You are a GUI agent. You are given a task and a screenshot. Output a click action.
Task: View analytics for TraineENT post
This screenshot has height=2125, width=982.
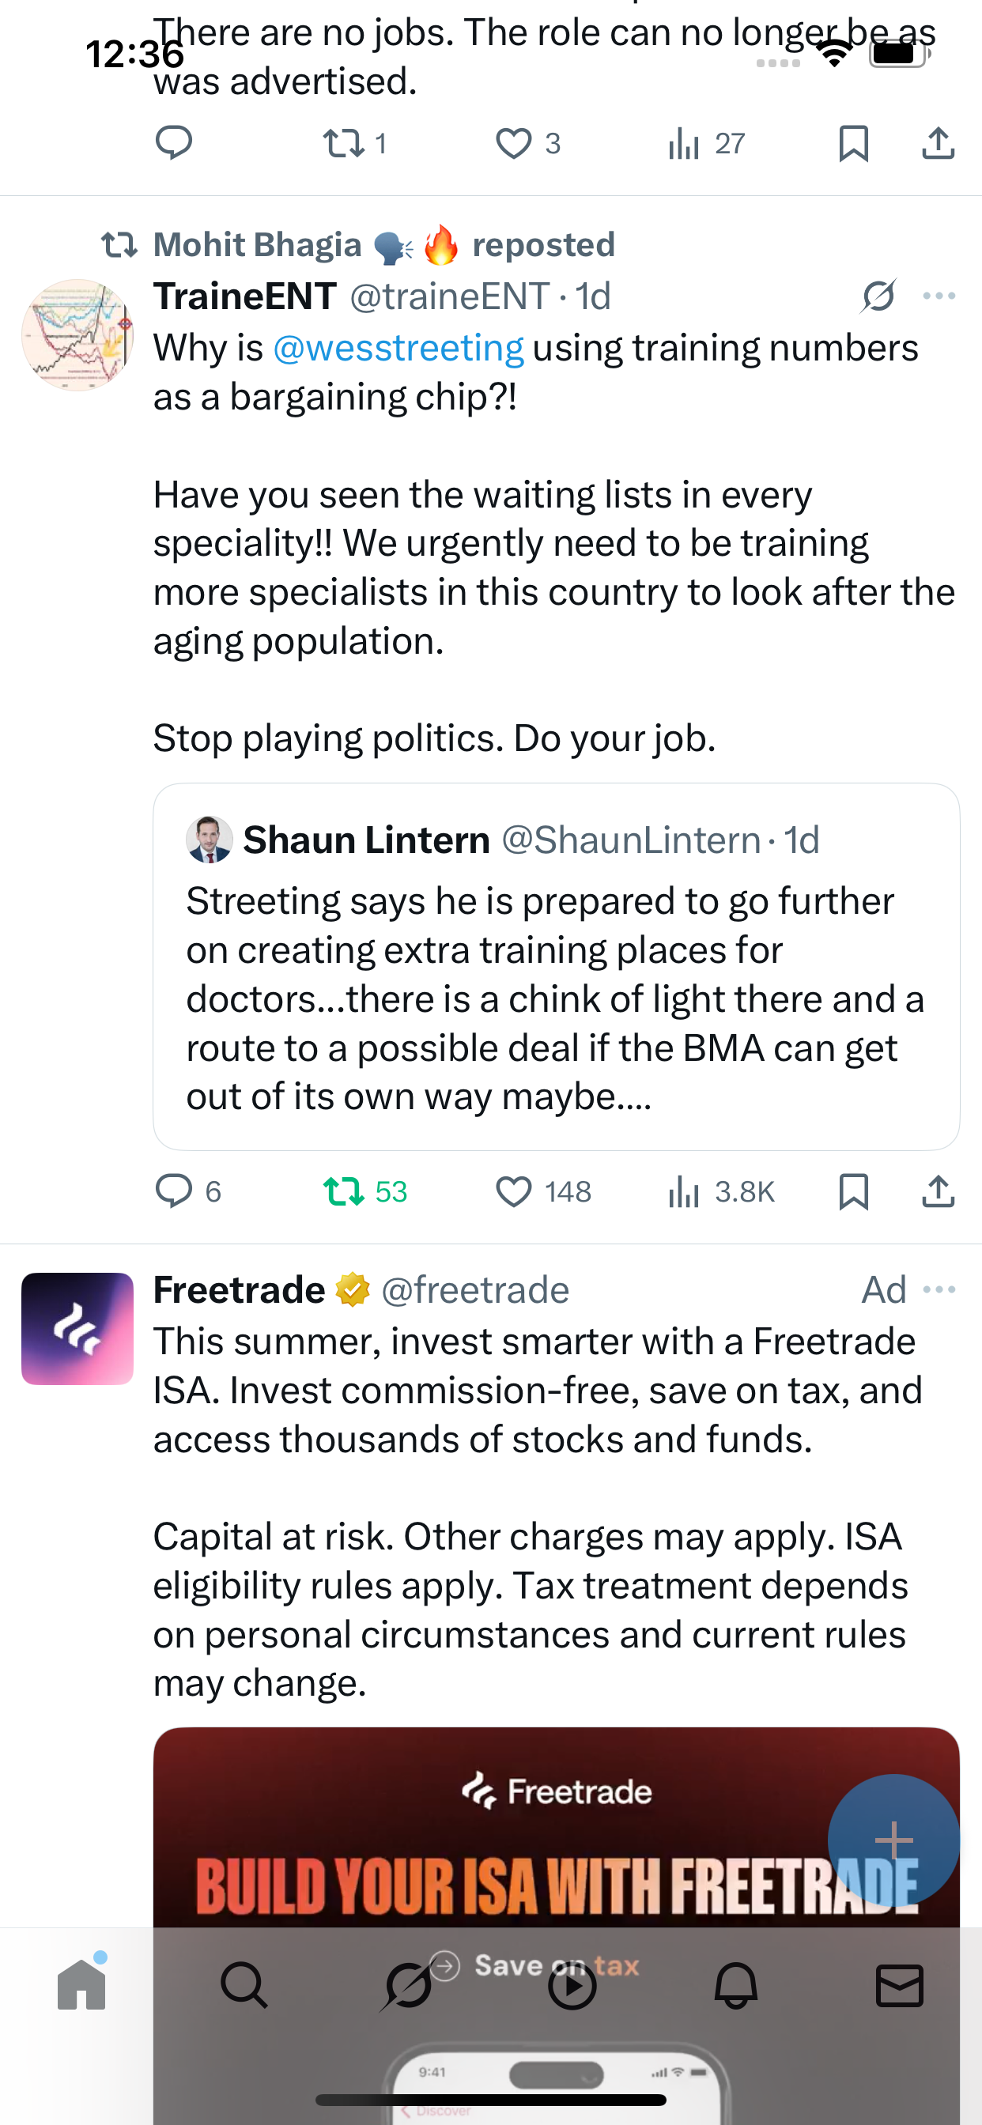coord(684,1192)
